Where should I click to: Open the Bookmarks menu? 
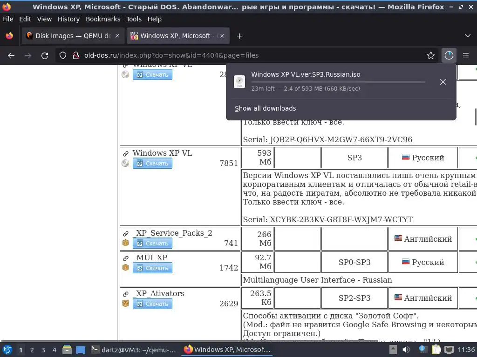coord(103,19)
